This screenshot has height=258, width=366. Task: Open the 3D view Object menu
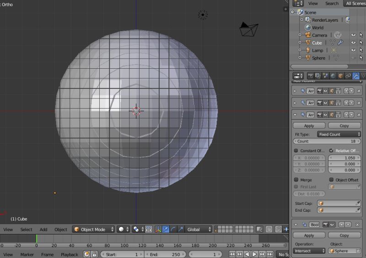(x=61, y=230)
